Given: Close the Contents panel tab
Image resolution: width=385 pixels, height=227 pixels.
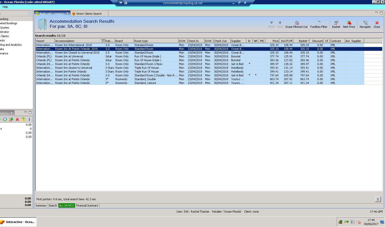Looking at the screenshot, I should (x=11, y=113).
